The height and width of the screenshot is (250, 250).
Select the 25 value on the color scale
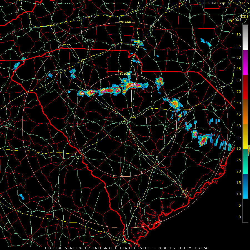(x=239, y=160)
